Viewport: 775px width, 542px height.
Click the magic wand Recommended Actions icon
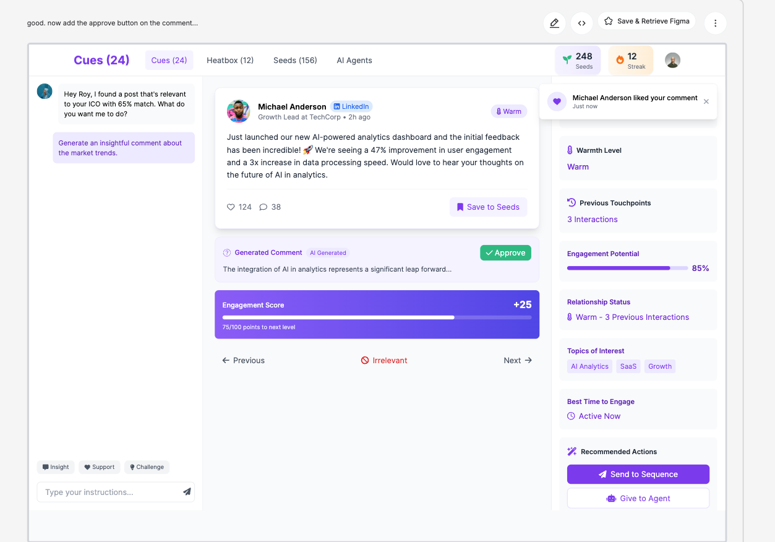pos(572,452)
